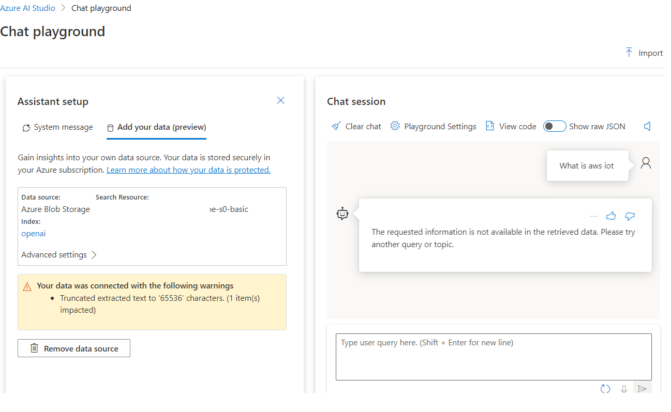The width and height of the screenshot is (671, 412).
Task: Click the database icon on Add your data tab
Action: (x=110, y=128)
